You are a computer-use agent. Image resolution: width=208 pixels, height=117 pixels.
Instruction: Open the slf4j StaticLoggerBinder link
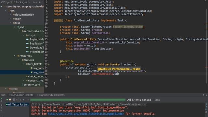[x=86, y=114]
